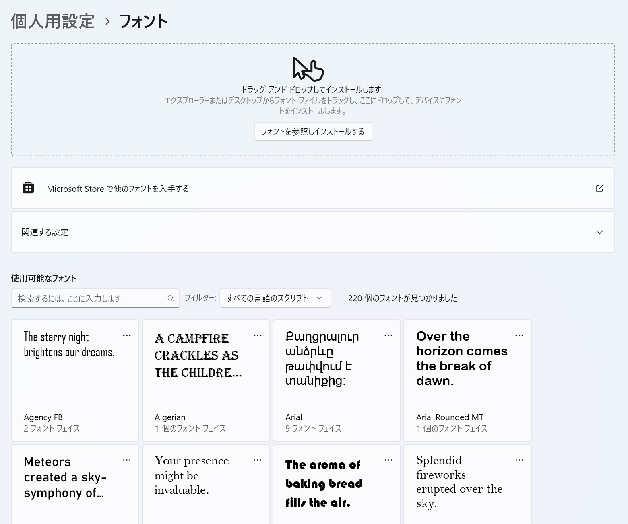Open more options for Arial Rounded MT
The image size is (628, 524).
tap(519, 335)
